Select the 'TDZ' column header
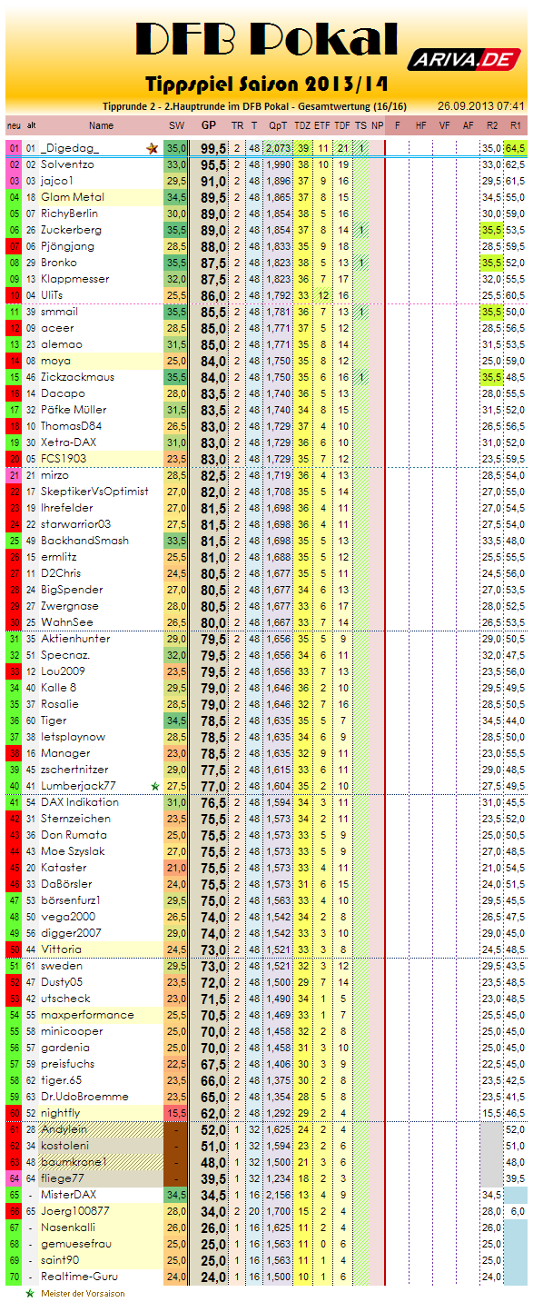The image size is (533, 1302). tap(303, 125)
